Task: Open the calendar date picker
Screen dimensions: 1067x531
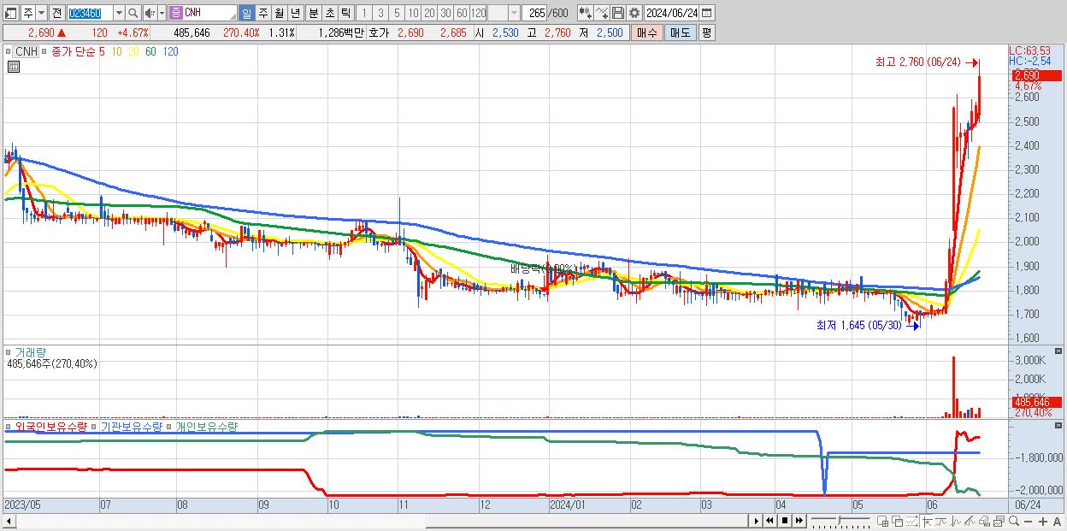Action: coord(707,13)
